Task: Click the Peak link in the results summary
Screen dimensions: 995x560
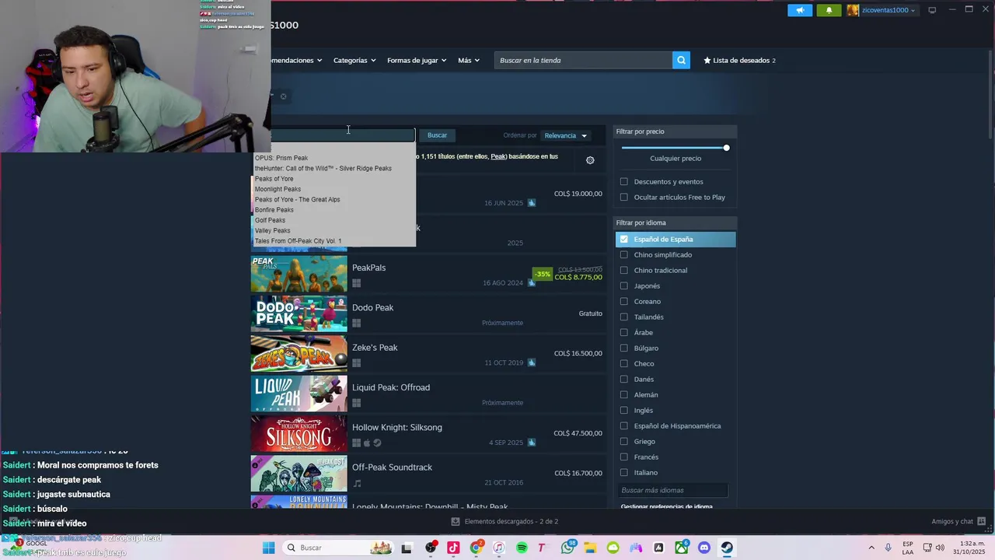Action: (498, 156)
